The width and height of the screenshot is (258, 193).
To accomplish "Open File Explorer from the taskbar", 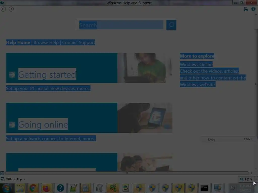I will coord(20,188).
